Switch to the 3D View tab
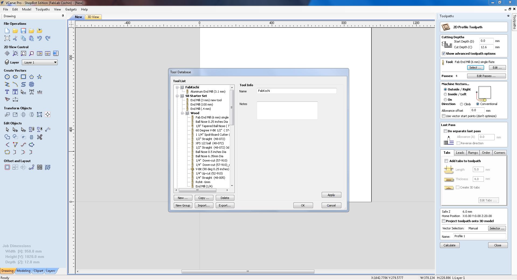 (x=93, y=17)
